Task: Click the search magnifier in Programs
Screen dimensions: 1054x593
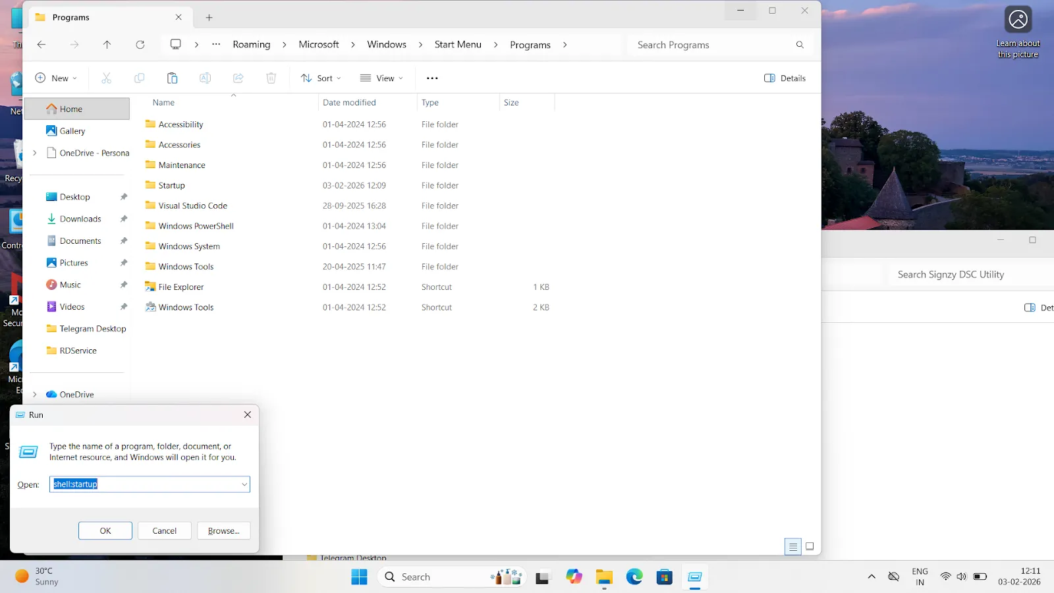Action: [800, 45]
